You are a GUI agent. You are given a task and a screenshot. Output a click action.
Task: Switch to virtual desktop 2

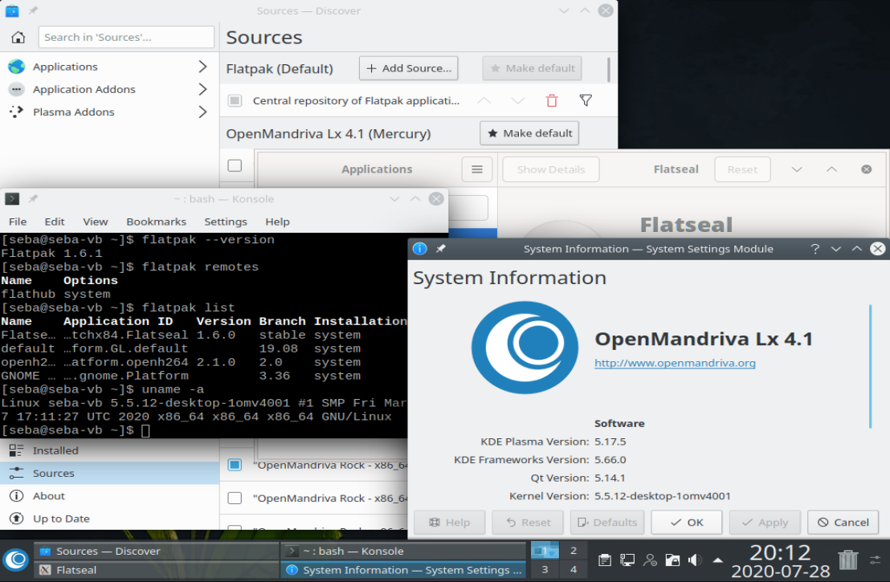(574, 550)
